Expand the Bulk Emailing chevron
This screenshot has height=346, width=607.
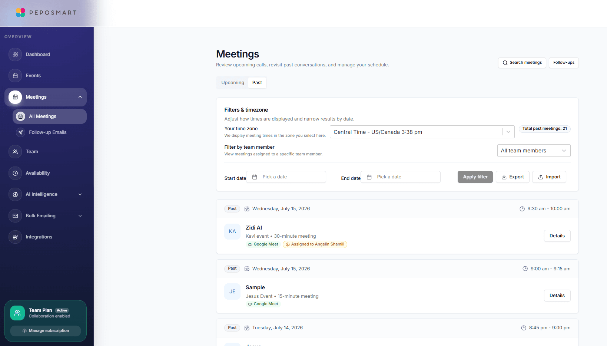tap(80, 216)
